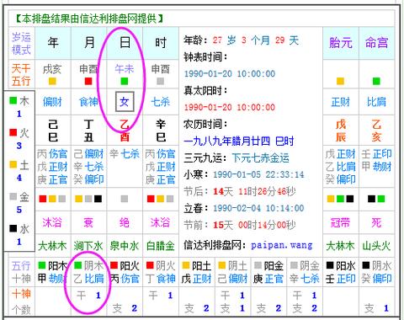Click the 午未 label in day column
The height and width of the screenshot is (320, 404).
[125, 69]
